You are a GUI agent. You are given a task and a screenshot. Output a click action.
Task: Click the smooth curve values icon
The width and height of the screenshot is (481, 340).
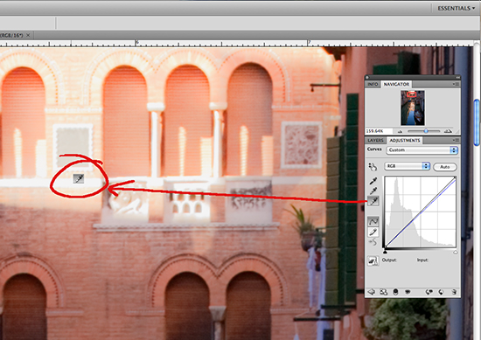click(373, 242)
